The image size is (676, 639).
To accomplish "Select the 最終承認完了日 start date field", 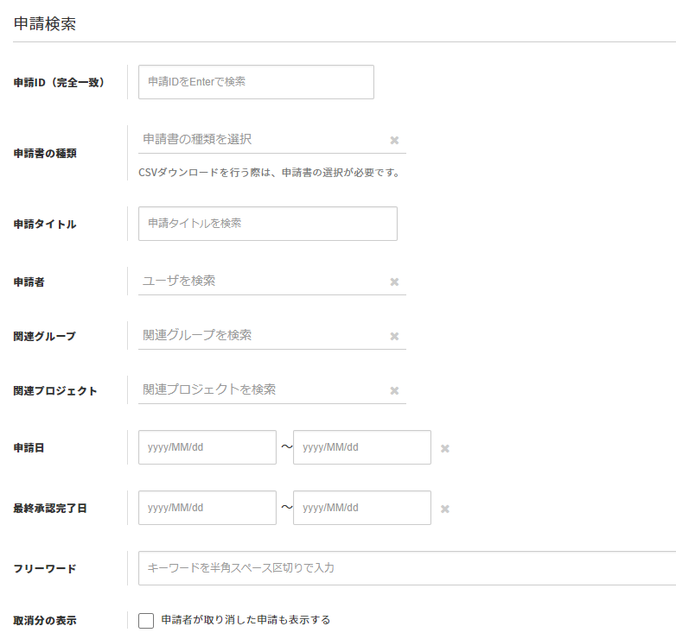I will click(x=207, y=508).
